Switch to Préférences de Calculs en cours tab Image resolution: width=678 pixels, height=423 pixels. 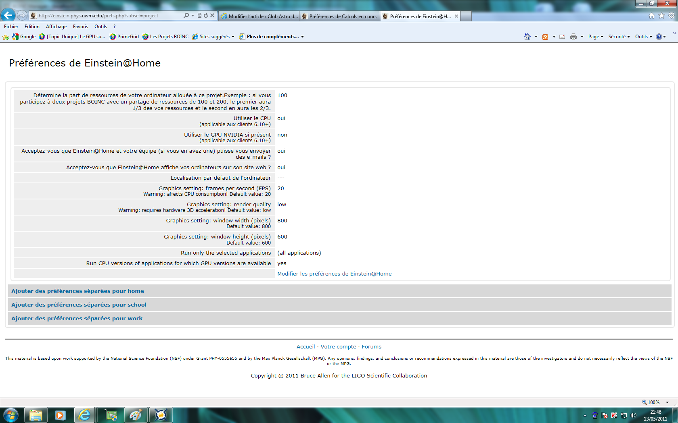click(340, 16)
